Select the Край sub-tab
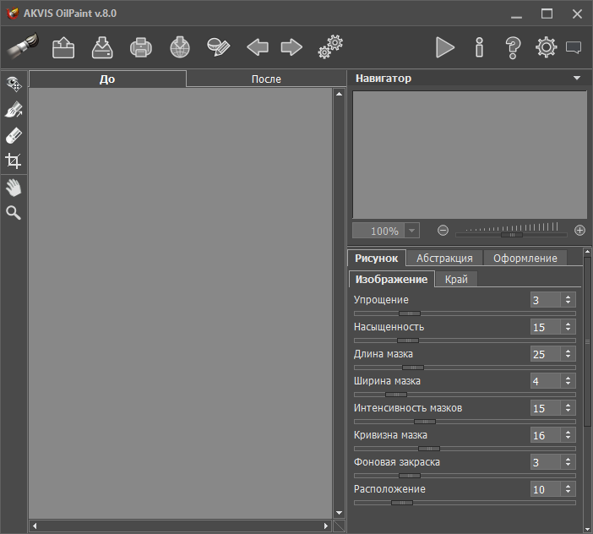This screenshot has width=593, height=534. click(456, 279)
